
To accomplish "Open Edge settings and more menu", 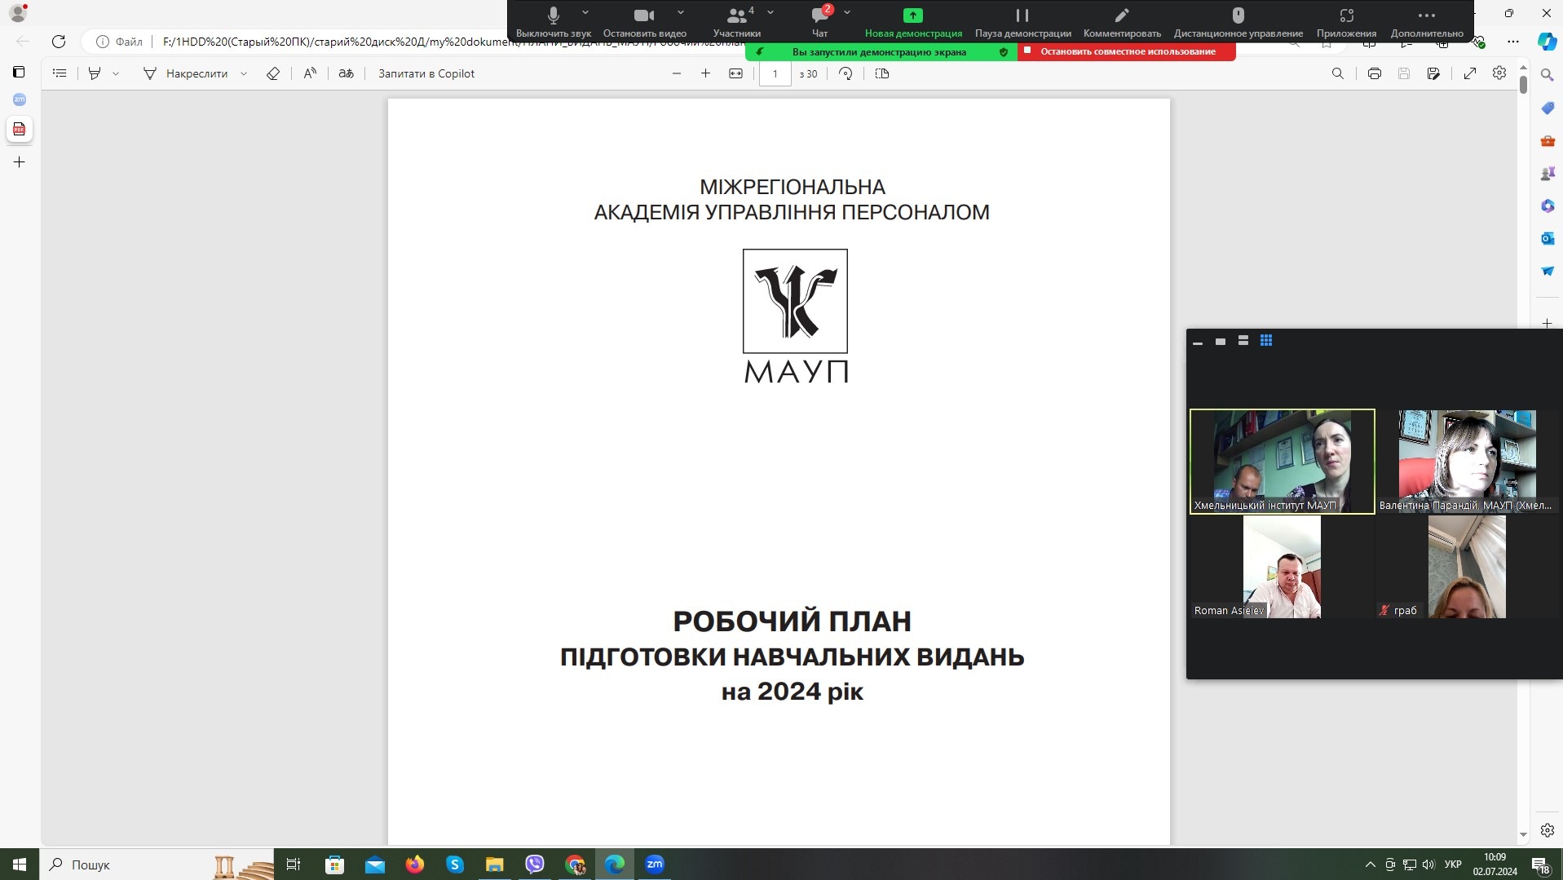I will 1513,42.
